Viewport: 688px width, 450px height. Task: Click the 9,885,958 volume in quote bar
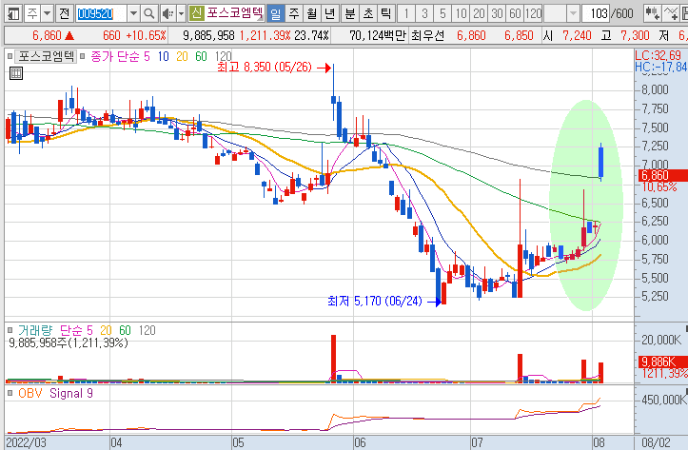click(208, 35)
